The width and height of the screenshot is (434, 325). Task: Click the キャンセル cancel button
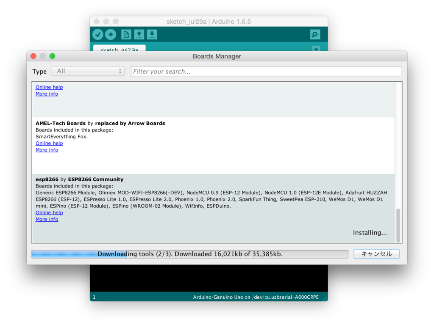tap(376, 254)
